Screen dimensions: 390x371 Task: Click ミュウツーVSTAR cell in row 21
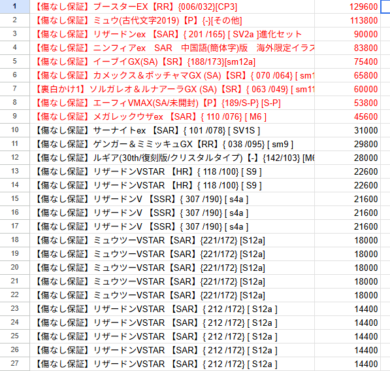coord(172,281)
